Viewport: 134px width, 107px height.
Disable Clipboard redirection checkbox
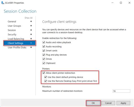[44, 63]
